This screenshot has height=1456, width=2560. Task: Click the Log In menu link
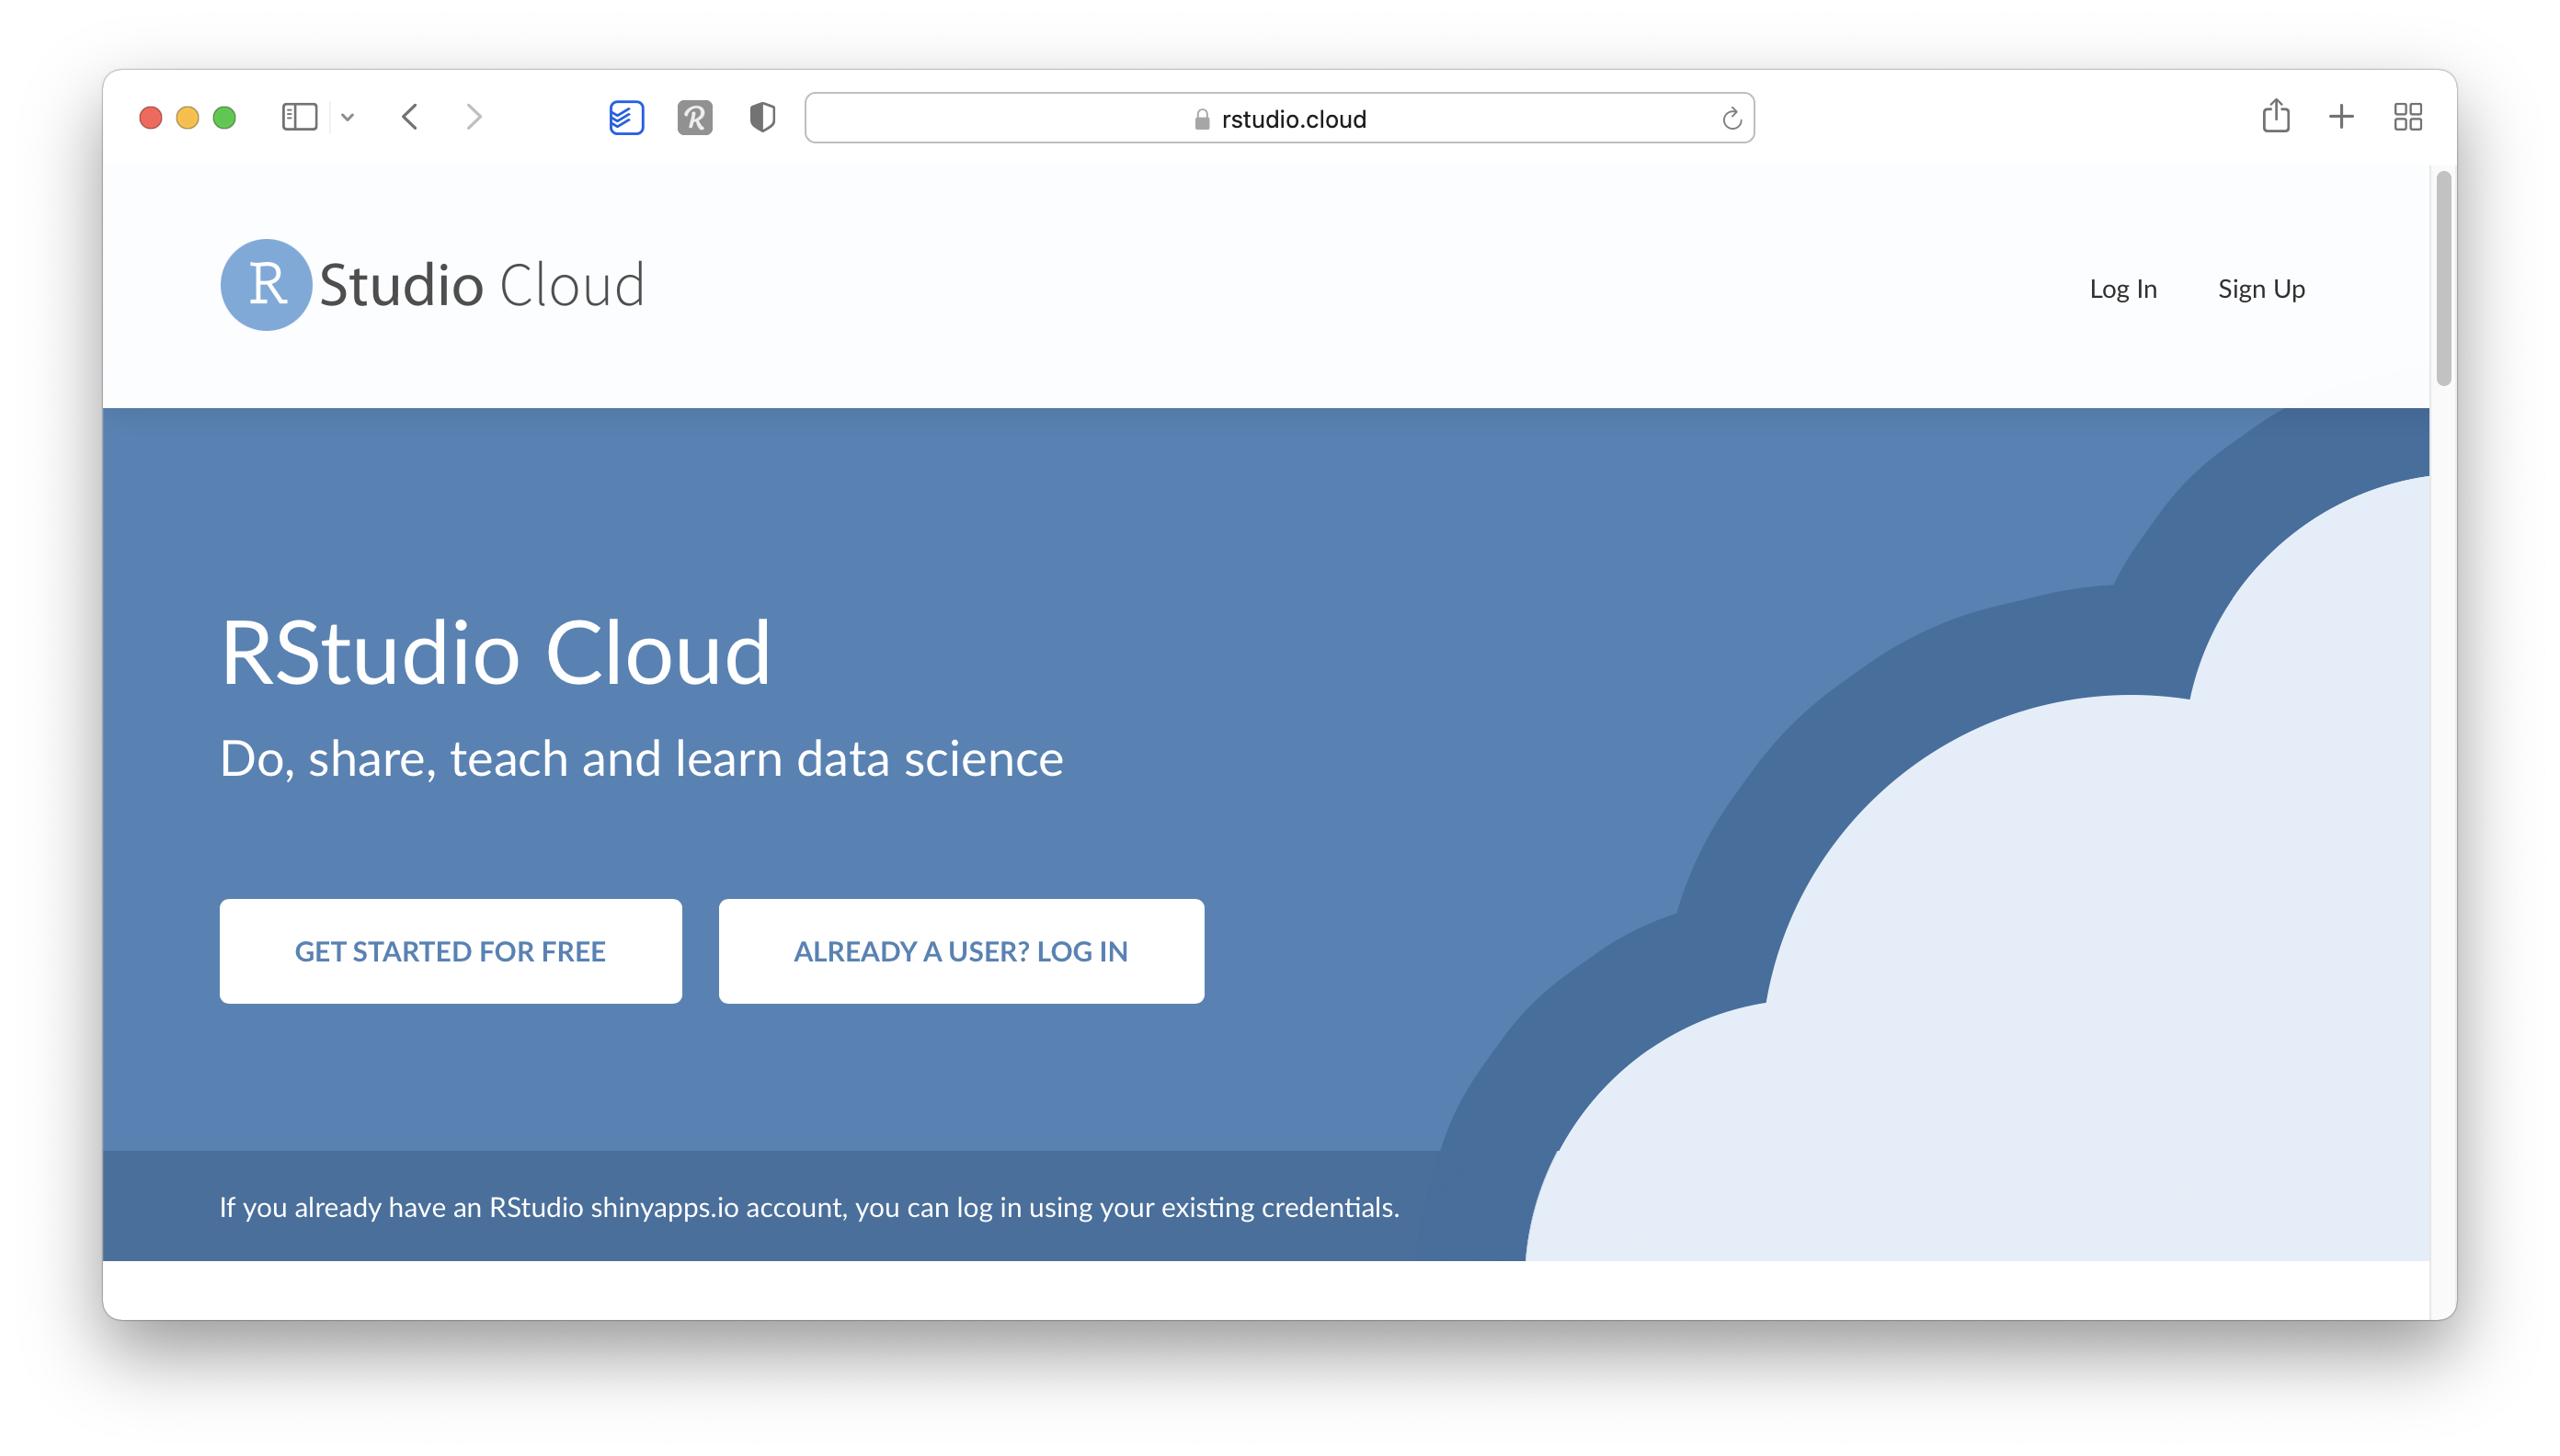pos(2120,287)
